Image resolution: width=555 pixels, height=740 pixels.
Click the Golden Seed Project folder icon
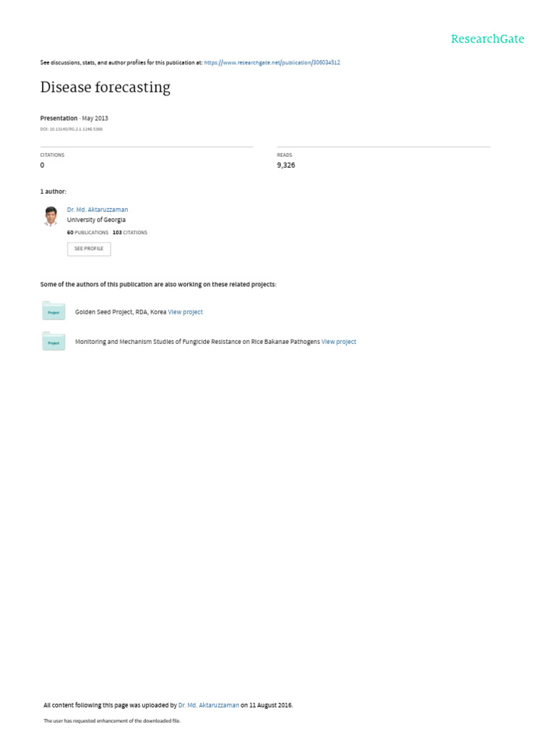(53, 311)
